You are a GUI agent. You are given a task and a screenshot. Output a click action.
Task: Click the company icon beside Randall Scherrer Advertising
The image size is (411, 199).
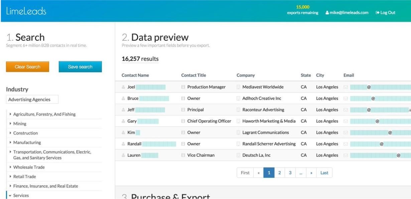click(x=238, y=144)
